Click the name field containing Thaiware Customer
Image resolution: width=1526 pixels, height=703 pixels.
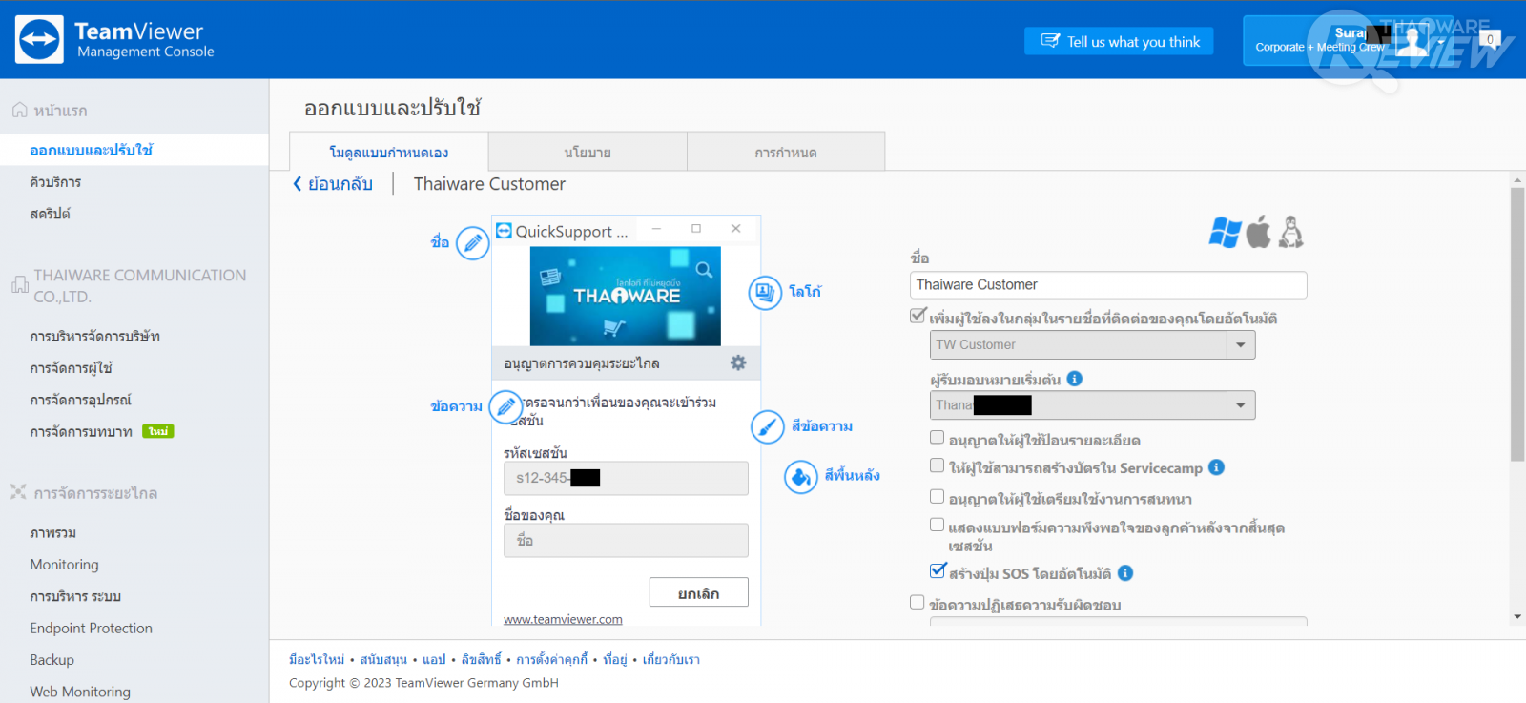tap(1108, 285)
